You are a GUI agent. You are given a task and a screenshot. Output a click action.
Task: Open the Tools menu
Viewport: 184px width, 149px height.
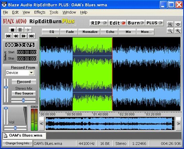pos(54,12)
